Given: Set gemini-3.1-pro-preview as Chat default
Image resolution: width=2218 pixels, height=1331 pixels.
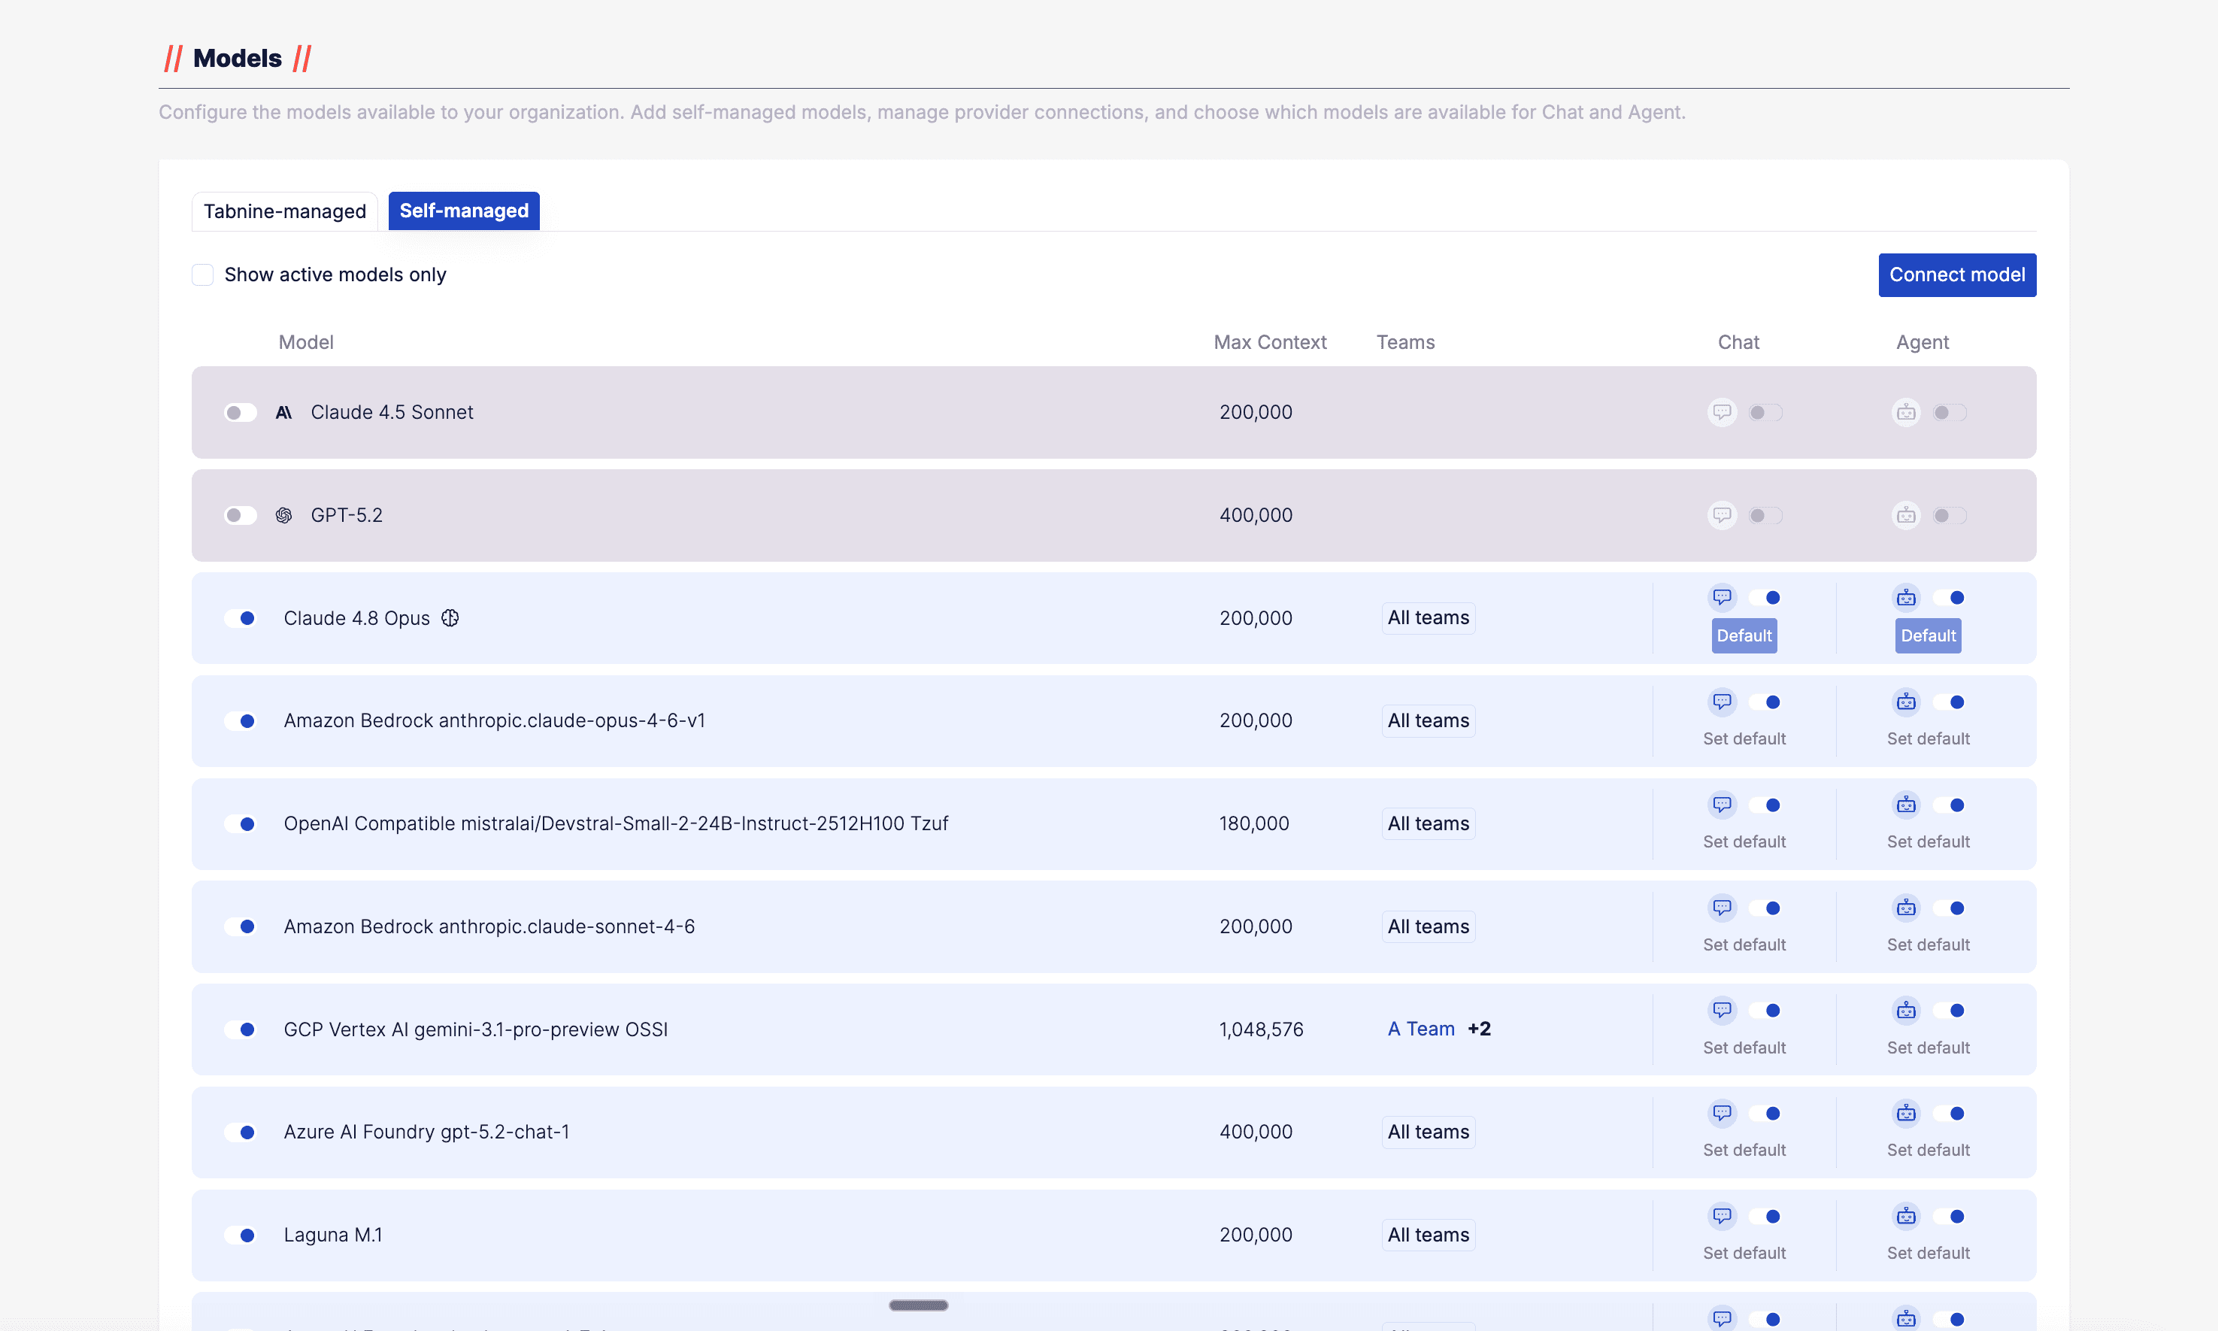Looking at the screenshot, I should point(1744,1048).
